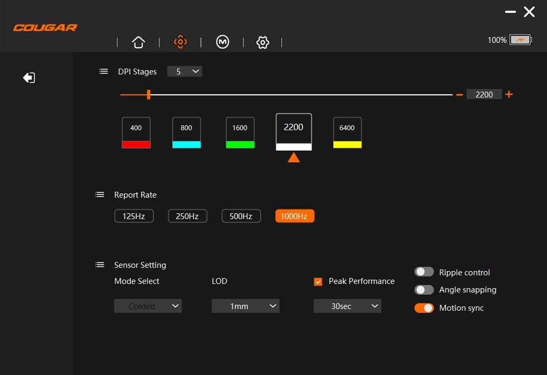Click the exit arrow icon in sidebar

click(29, 78)
